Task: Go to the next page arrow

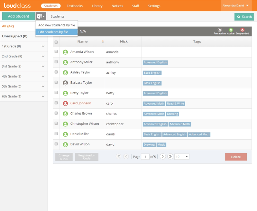Action: tap(162, 156)
